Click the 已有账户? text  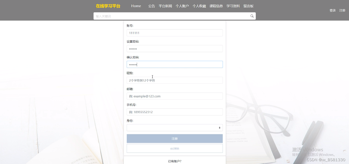click(175, 161)
